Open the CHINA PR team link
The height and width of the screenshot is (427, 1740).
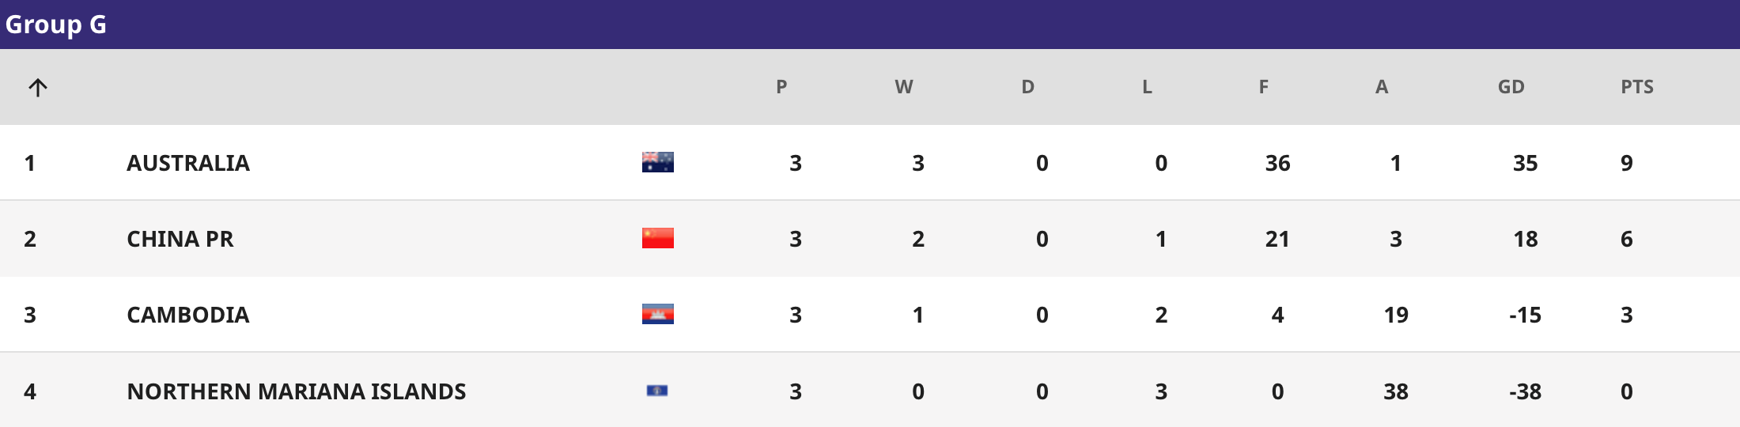coord(180,239)
